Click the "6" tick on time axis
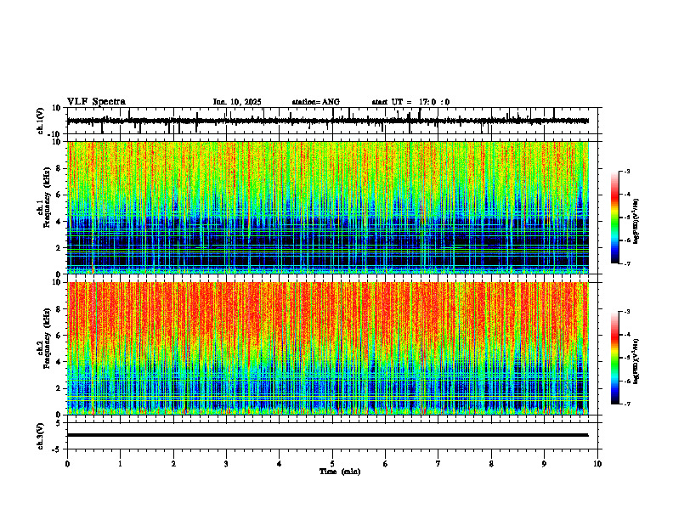673x520 pixels. [386, 464]
